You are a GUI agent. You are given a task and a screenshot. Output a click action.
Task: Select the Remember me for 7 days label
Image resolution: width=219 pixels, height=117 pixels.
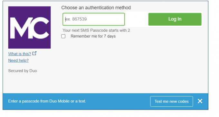[93, 36]
